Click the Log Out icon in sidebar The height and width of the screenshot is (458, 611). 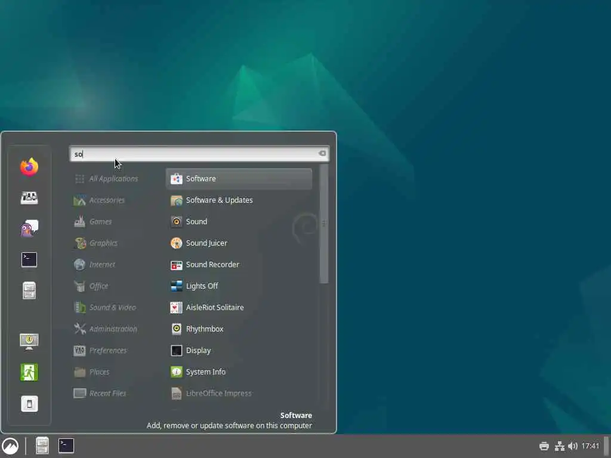[x=29, y=372]
